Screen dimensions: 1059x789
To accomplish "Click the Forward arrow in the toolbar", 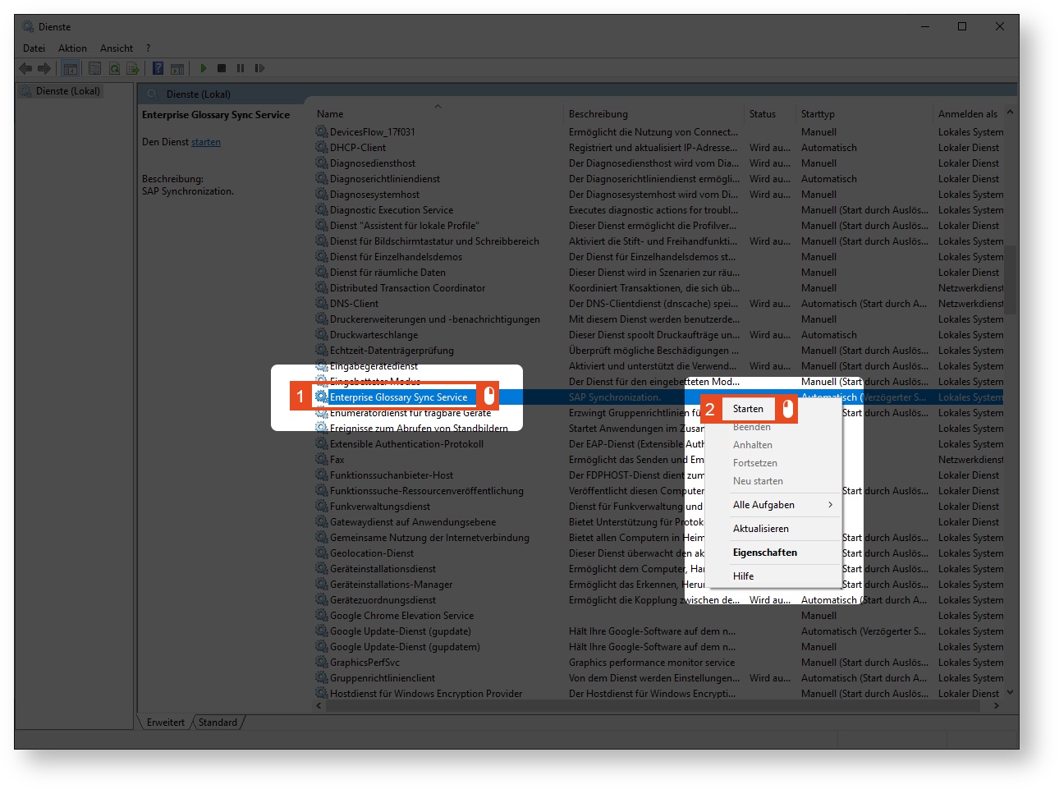I will (44, 68).
